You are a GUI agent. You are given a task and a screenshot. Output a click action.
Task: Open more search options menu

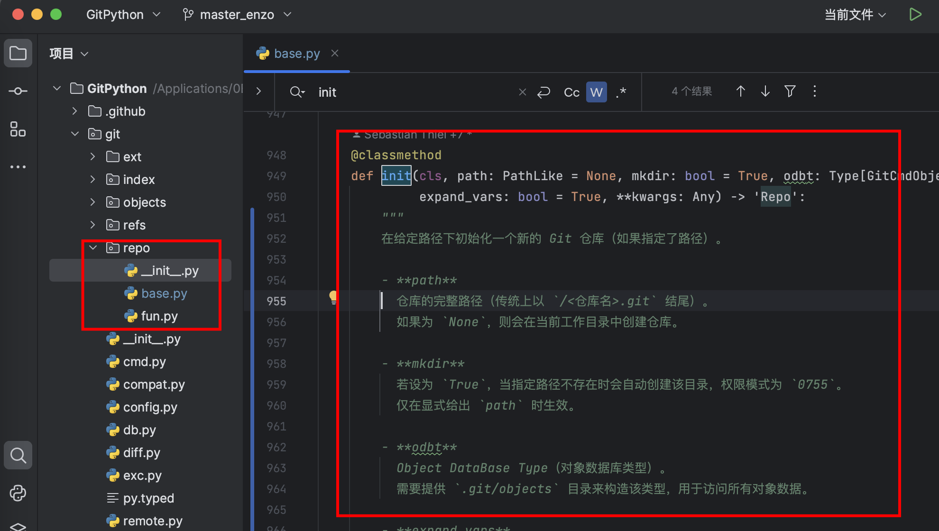(x=815, y=91)
